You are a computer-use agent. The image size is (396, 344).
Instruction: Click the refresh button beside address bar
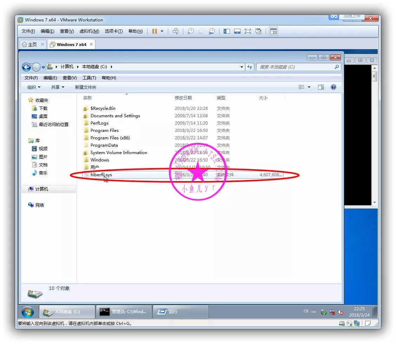(x=250, y=67)
